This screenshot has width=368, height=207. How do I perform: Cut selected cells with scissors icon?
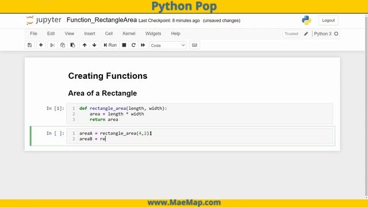click(x=52, y=45)
